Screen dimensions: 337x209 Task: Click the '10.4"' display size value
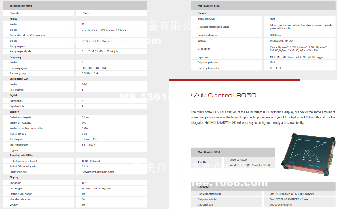[x=85, y=183]
